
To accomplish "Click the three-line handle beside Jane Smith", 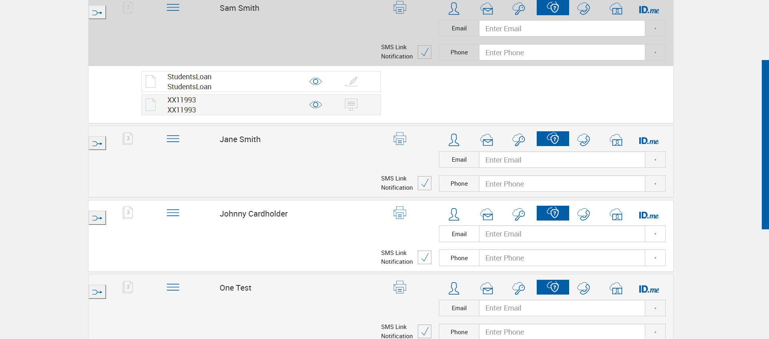I will pyautogui.click(x=173, y=138).
